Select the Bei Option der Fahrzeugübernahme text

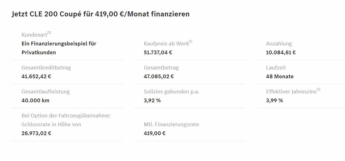(66, 116)
